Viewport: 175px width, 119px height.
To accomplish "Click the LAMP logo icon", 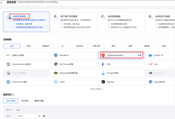I will (x=56, y=82).
